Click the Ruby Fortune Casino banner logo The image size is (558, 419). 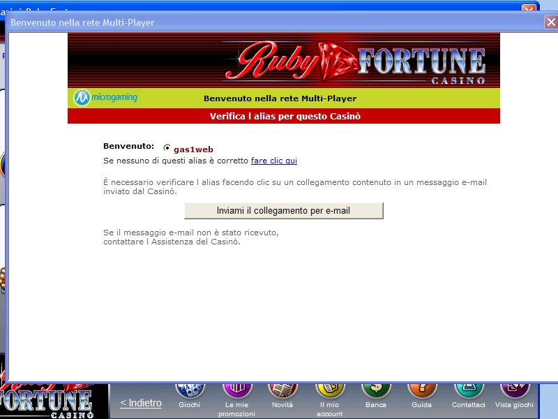356,61
